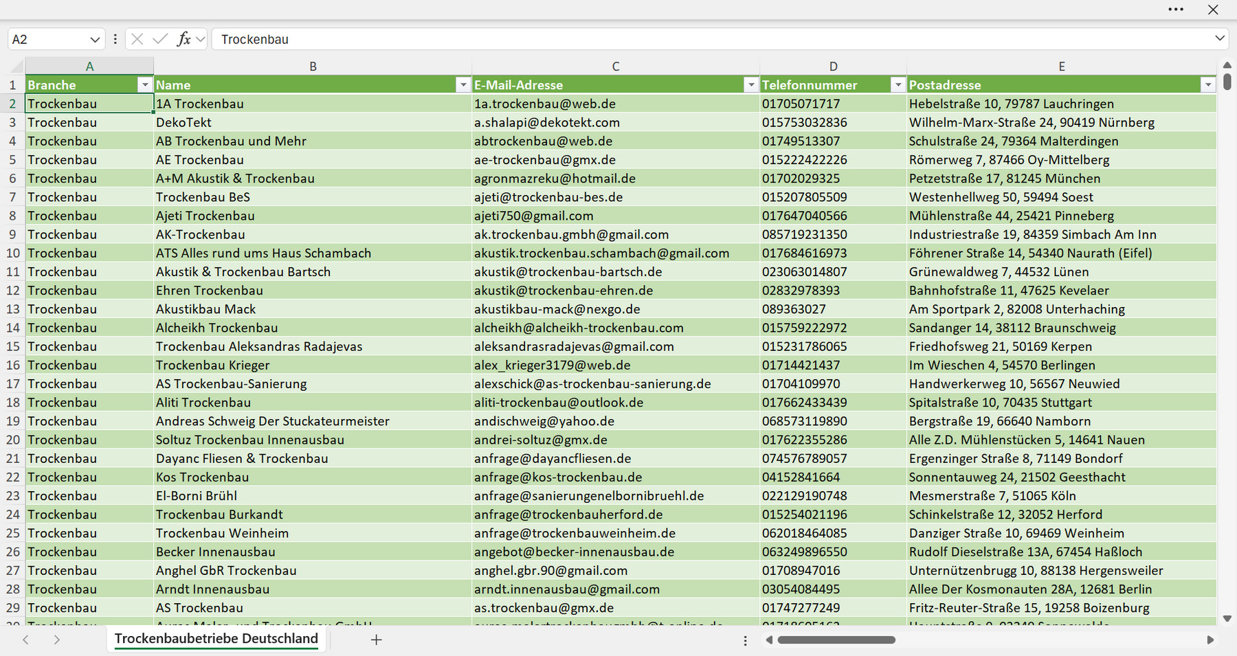Open the more options ellipsis menu
The height and width of the screenshot is (656, 1237).
point(1176,10)
